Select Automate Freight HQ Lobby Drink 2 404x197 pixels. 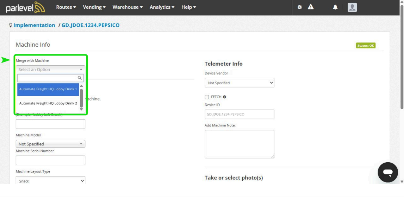click(48, 103)
